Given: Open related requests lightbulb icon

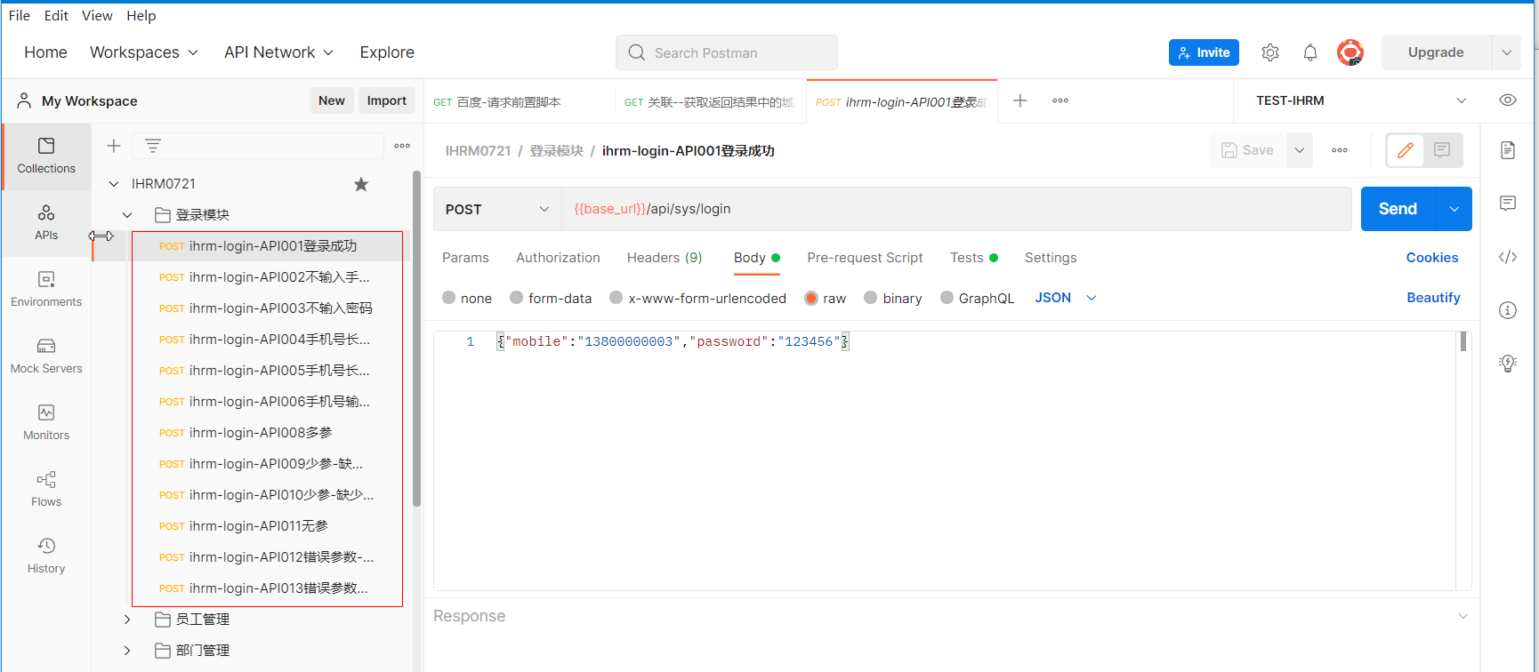Looking at the screenshot, I should [x=1508, y=363].
